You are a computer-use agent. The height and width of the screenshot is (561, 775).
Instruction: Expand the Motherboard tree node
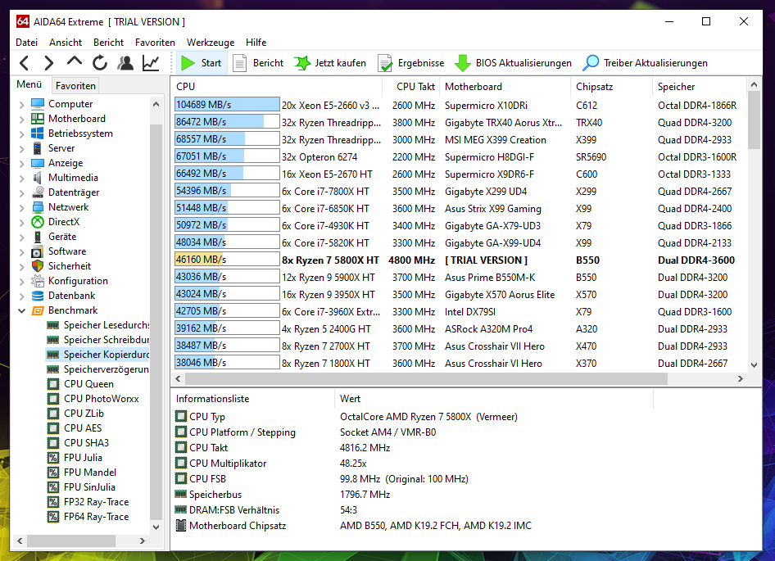pyautogui.click(x=22, y=119)
